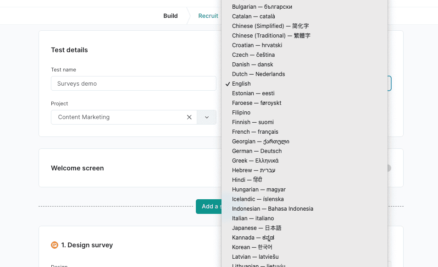Deselect the currently checked English language

[x=242, y=83]
